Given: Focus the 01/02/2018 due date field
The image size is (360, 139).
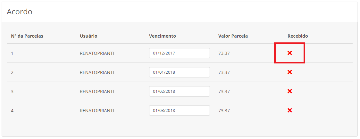Looking at the screenshot, I should coord(179,91).
